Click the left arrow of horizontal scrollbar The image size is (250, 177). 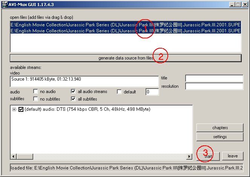point(14,156)
